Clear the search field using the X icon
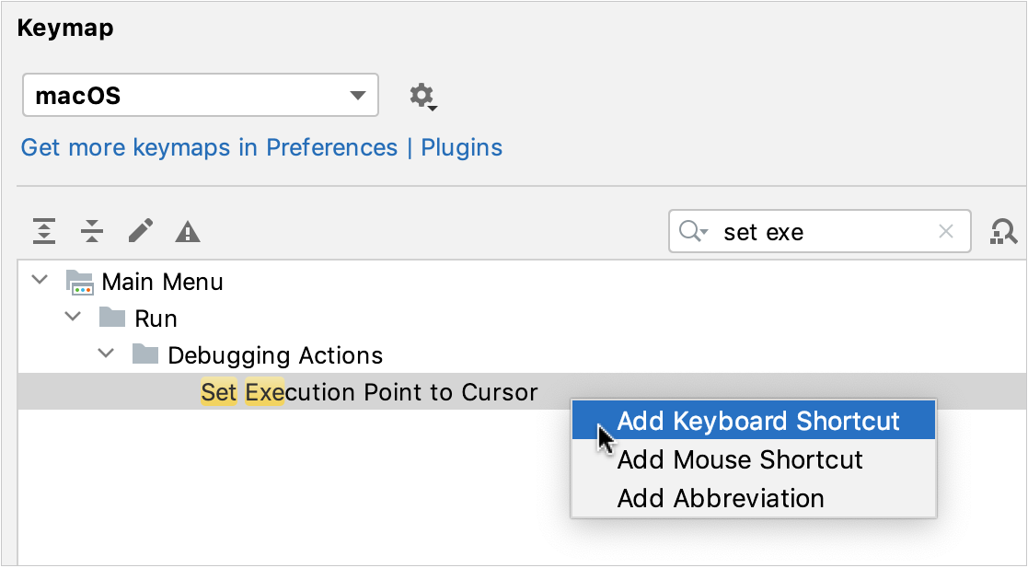Viewport: 1028px width, 568px height. coord(945,231)
